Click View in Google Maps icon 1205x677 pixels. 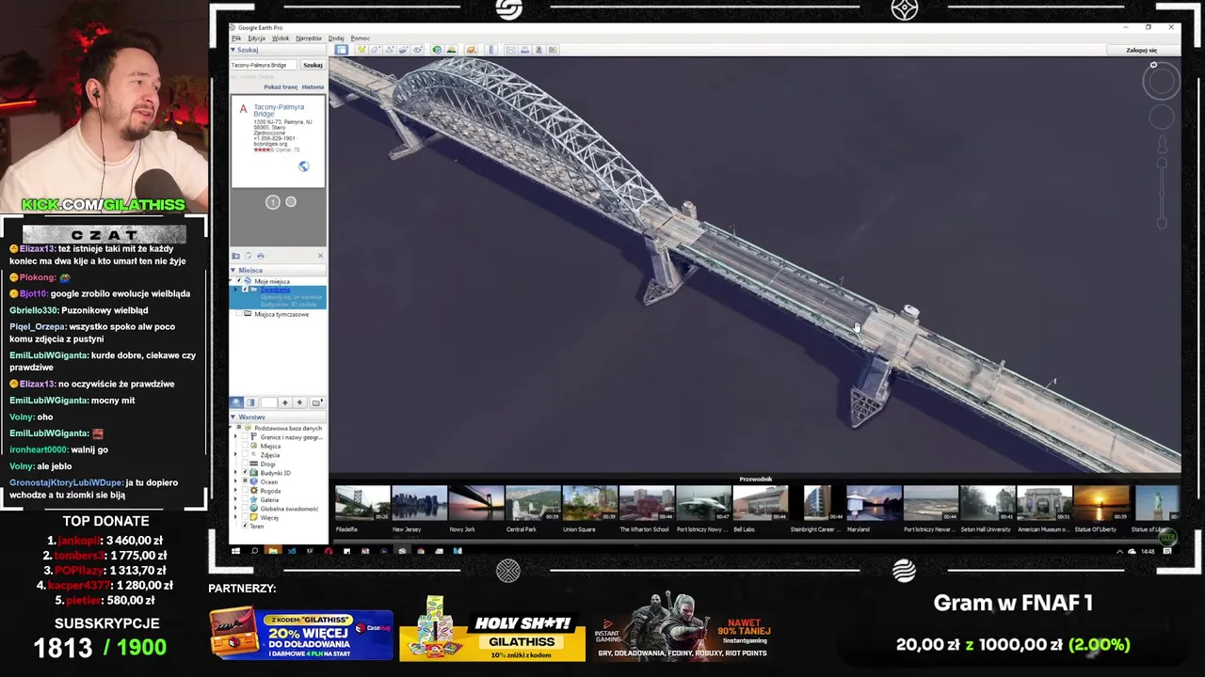pyautogui.click(x=553, y=49)
